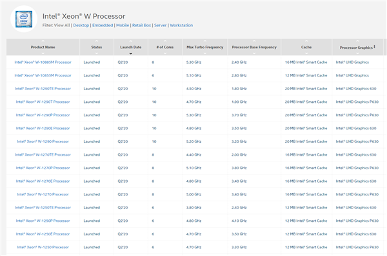Open Intel Xeon W-1290P Processor page

tap(43, 115)
